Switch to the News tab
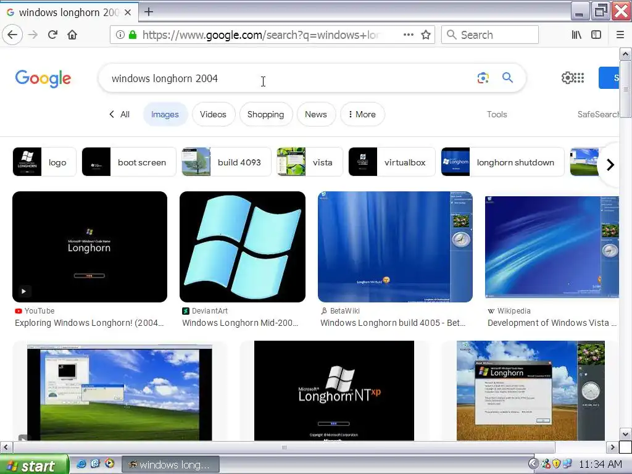Screen dimensions: 632x474 tap(315, 114)
